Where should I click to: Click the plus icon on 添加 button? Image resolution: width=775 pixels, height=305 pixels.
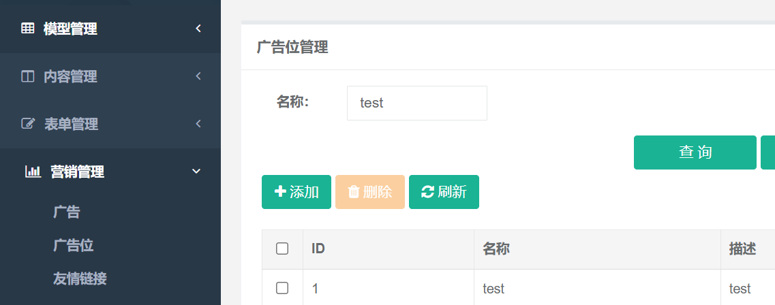pyautogui.click(x=280, y=191)
